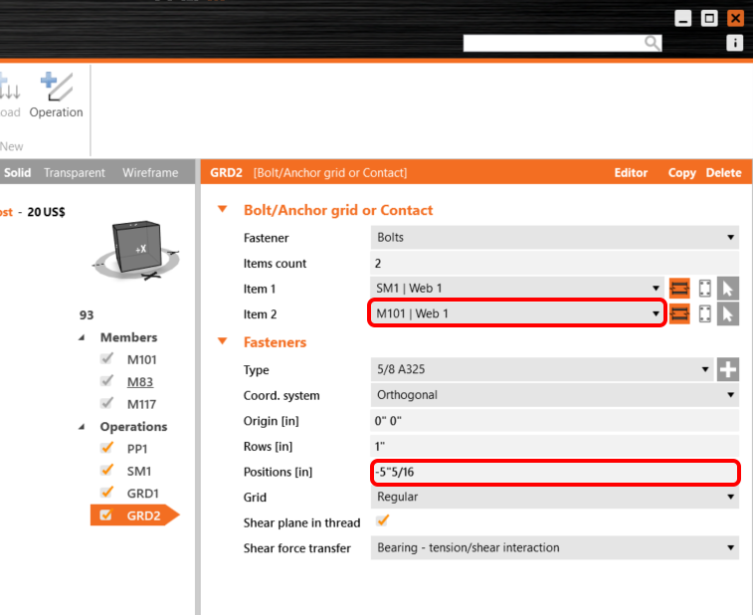Switch to Wireframe view mode
This screenshot has height=615, width=753.
tap(150, 172)
